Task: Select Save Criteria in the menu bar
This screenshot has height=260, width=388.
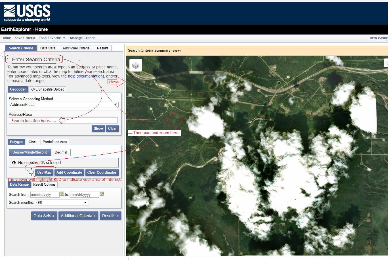Action: 25,38
